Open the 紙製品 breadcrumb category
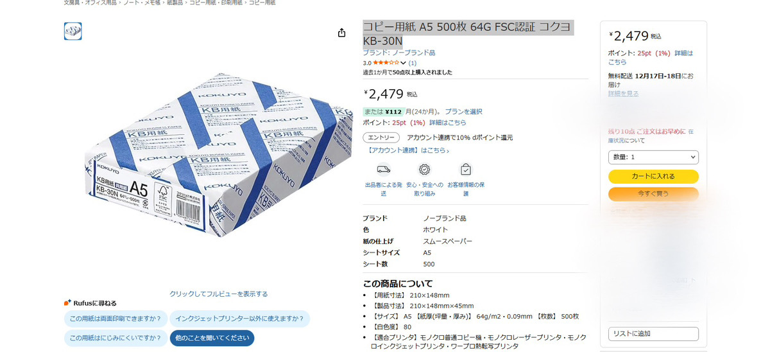Screen dimensions: 770x352 click(175, 3)
